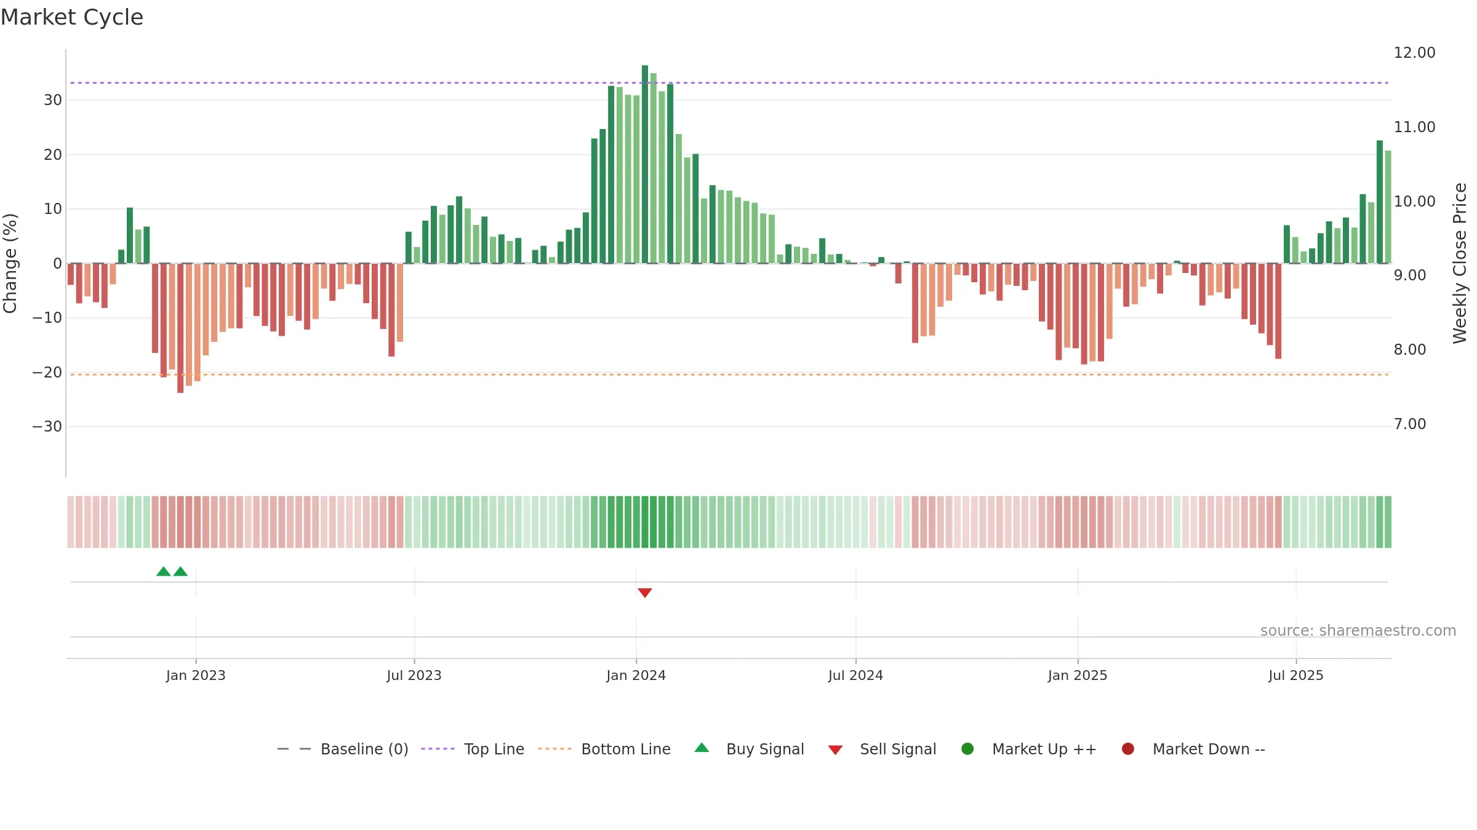Click the Change (%) axis title
The height and width of the screenshot is (830, 1477).
10,263
